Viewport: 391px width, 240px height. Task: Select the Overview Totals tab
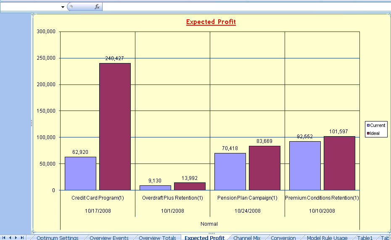coord(157,238)
